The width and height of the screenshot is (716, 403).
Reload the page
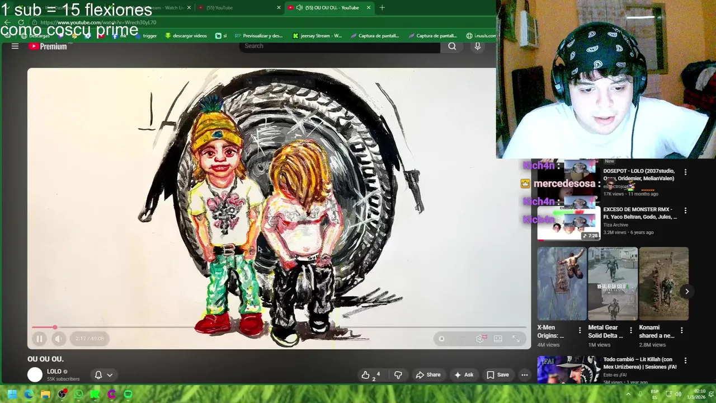tap(21, 22)
